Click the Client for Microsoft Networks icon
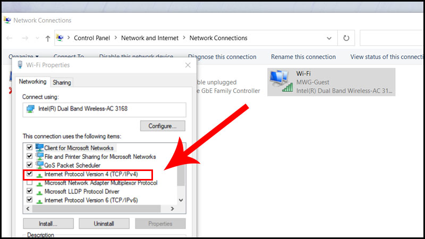The image size is (425, 239). point(39,148)
